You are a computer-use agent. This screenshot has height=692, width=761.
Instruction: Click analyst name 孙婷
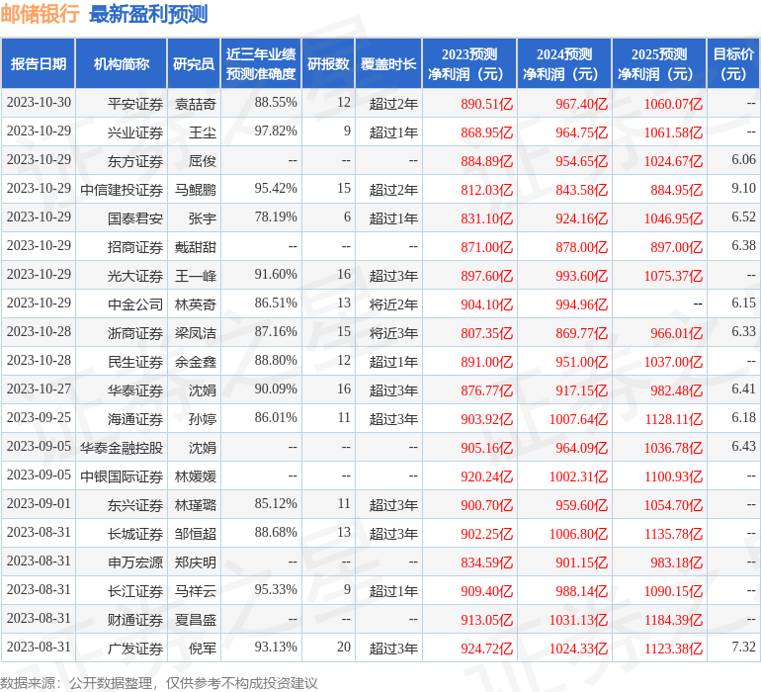tap(203, 418)
